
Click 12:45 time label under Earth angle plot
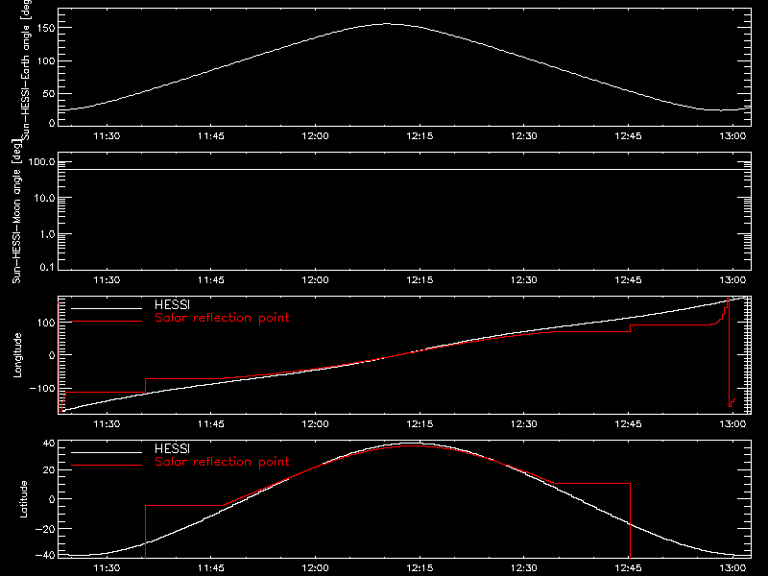(x=629, y=136)
